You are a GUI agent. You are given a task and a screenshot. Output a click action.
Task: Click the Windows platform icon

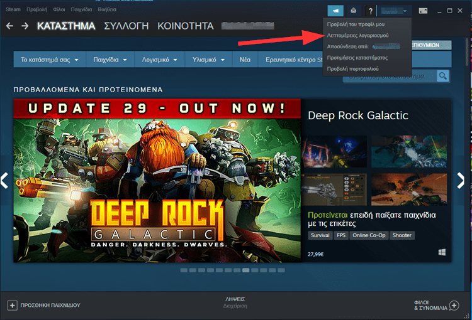tap(442, 252)
